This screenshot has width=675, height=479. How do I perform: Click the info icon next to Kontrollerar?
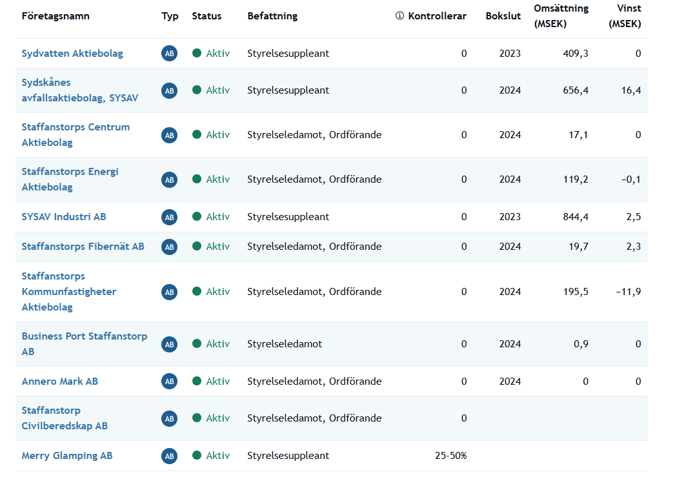tap(399, 16)
